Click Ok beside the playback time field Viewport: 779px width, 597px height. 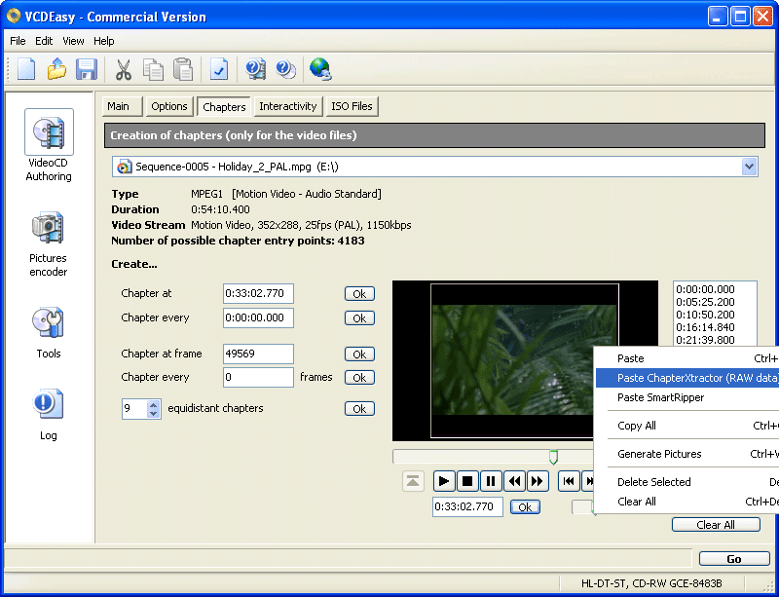point(525,507)
